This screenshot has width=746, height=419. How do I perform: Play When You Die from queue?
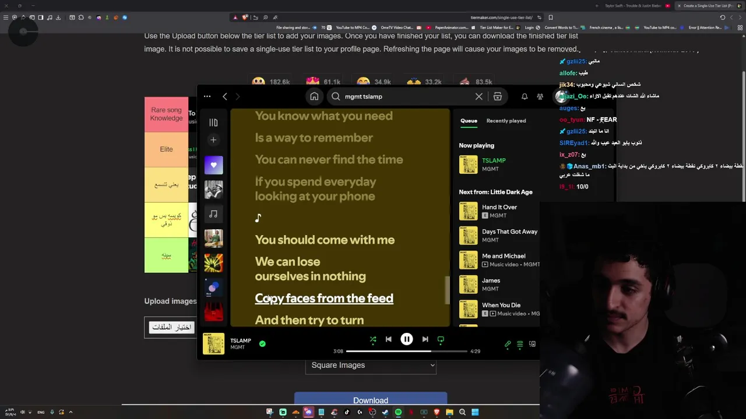click(499, 309)
